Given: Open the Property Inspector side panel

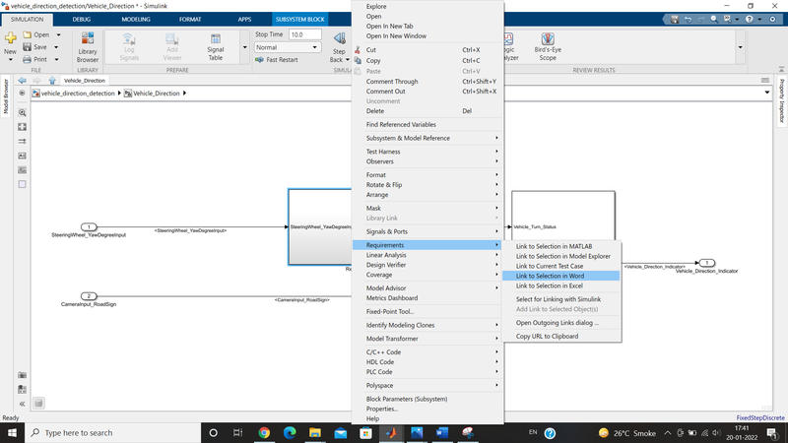Looking at the screenshot, I should 782,101.
